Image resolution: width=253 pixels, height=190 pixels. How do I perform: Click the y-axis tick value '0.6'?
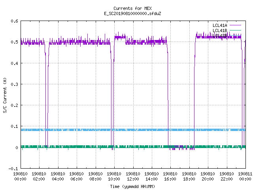coord(14,21)
